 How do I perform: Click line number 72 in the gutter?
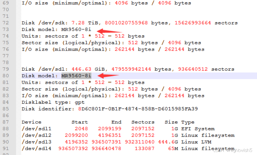[6, 23]
